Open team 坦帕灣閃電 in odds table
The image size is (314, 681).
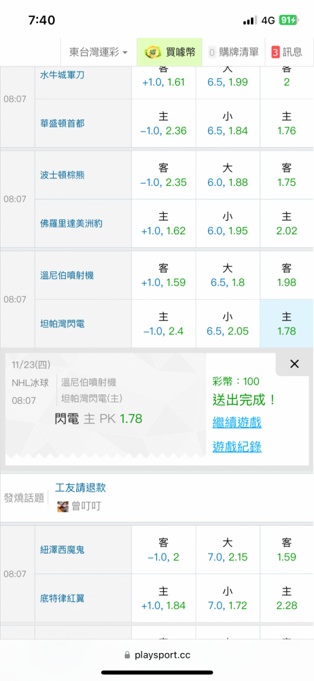point(62,323)
